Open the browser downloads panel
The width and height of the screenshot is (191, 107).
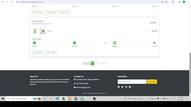click(x=179, y=2)
